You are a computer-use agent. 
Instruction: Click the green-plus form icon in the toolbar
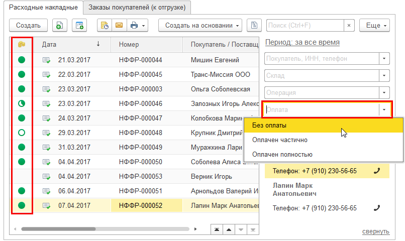click(x=79, y=25)
